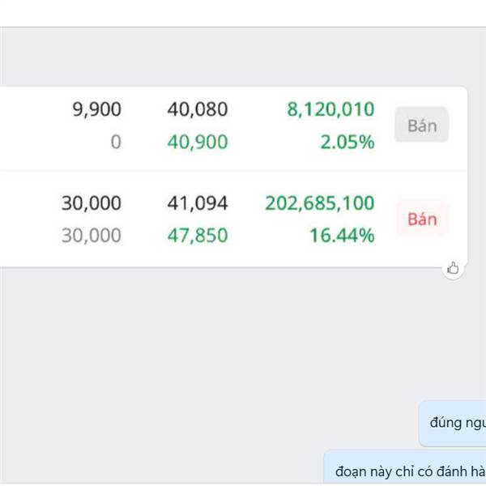This screenshot has height=486, width=486.
Task: Click the 41,094 cost price value
Action: point(198,203)
